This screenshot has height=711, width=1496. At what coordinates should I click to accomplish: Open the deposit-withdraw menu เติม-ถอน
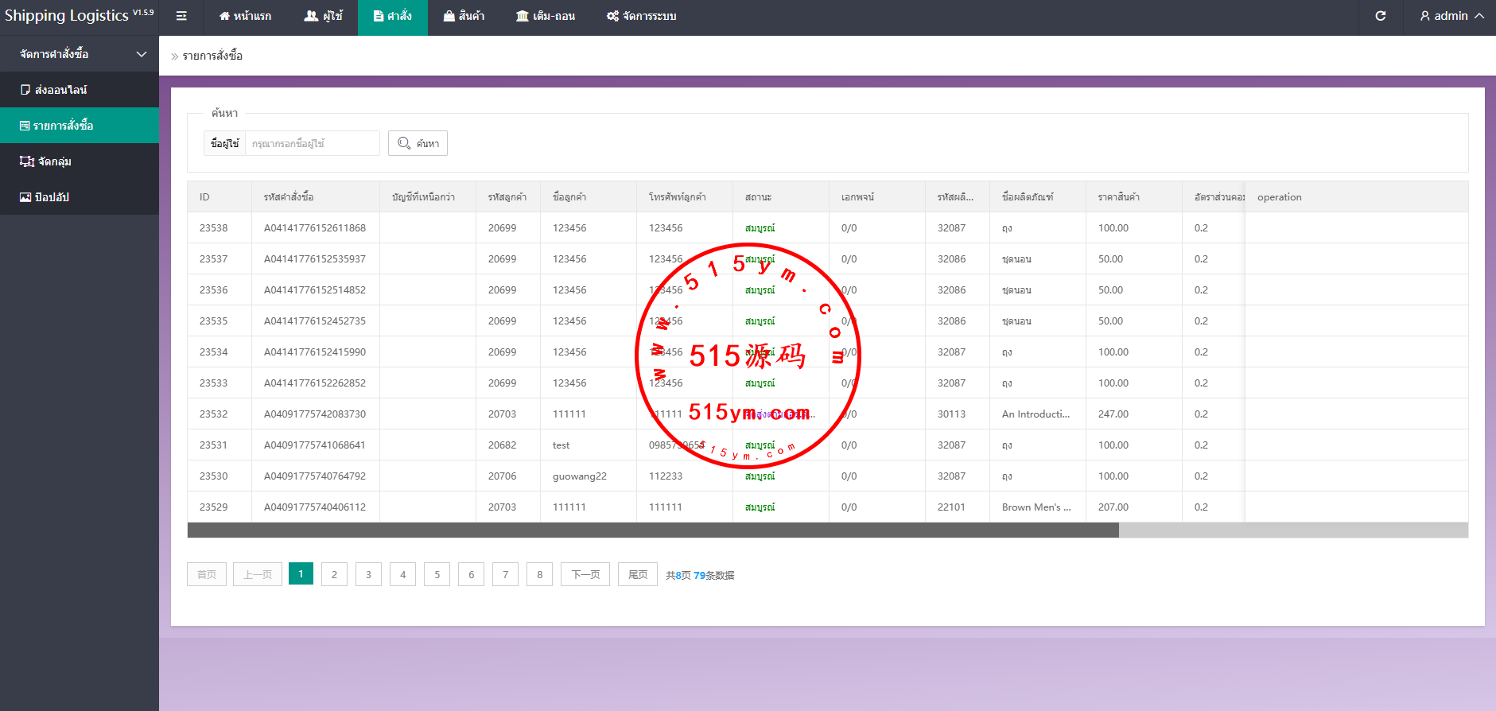546,16
